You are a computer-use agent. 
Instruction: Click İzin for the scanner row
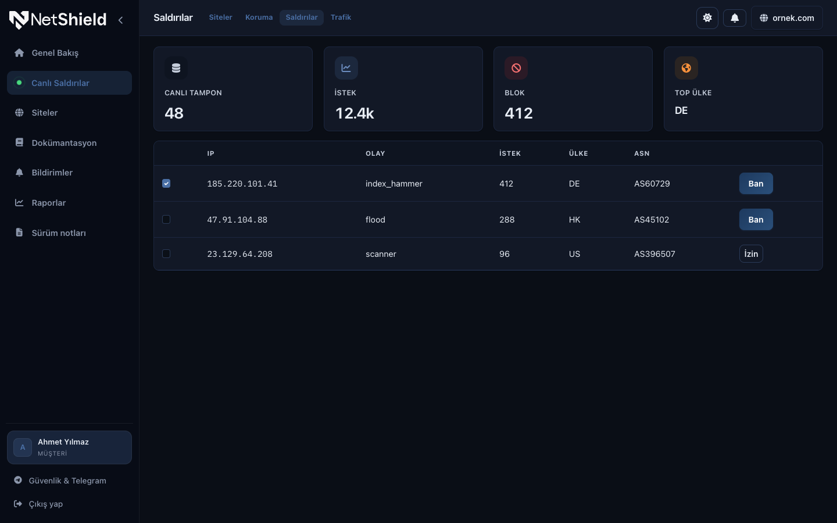[751, 254]
